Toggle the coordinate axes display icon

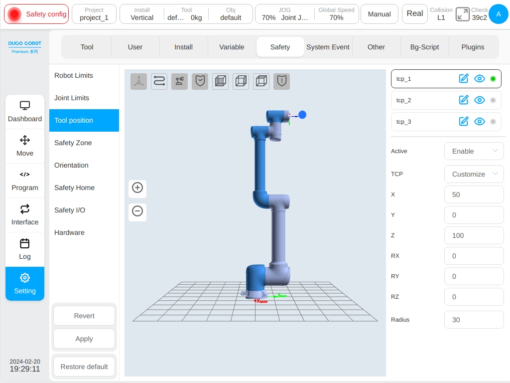[x=138, y=81]
